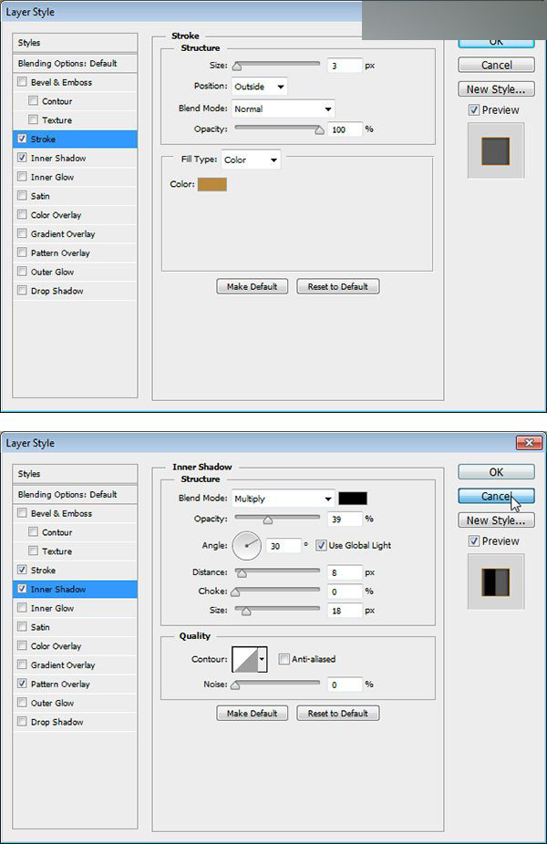Enable Bevel & Emboss in Stroke dialog
The image size is (547, 844).
pos(22,82)
